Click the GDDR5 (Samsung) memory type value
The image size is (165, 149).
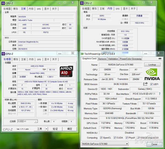112,108
